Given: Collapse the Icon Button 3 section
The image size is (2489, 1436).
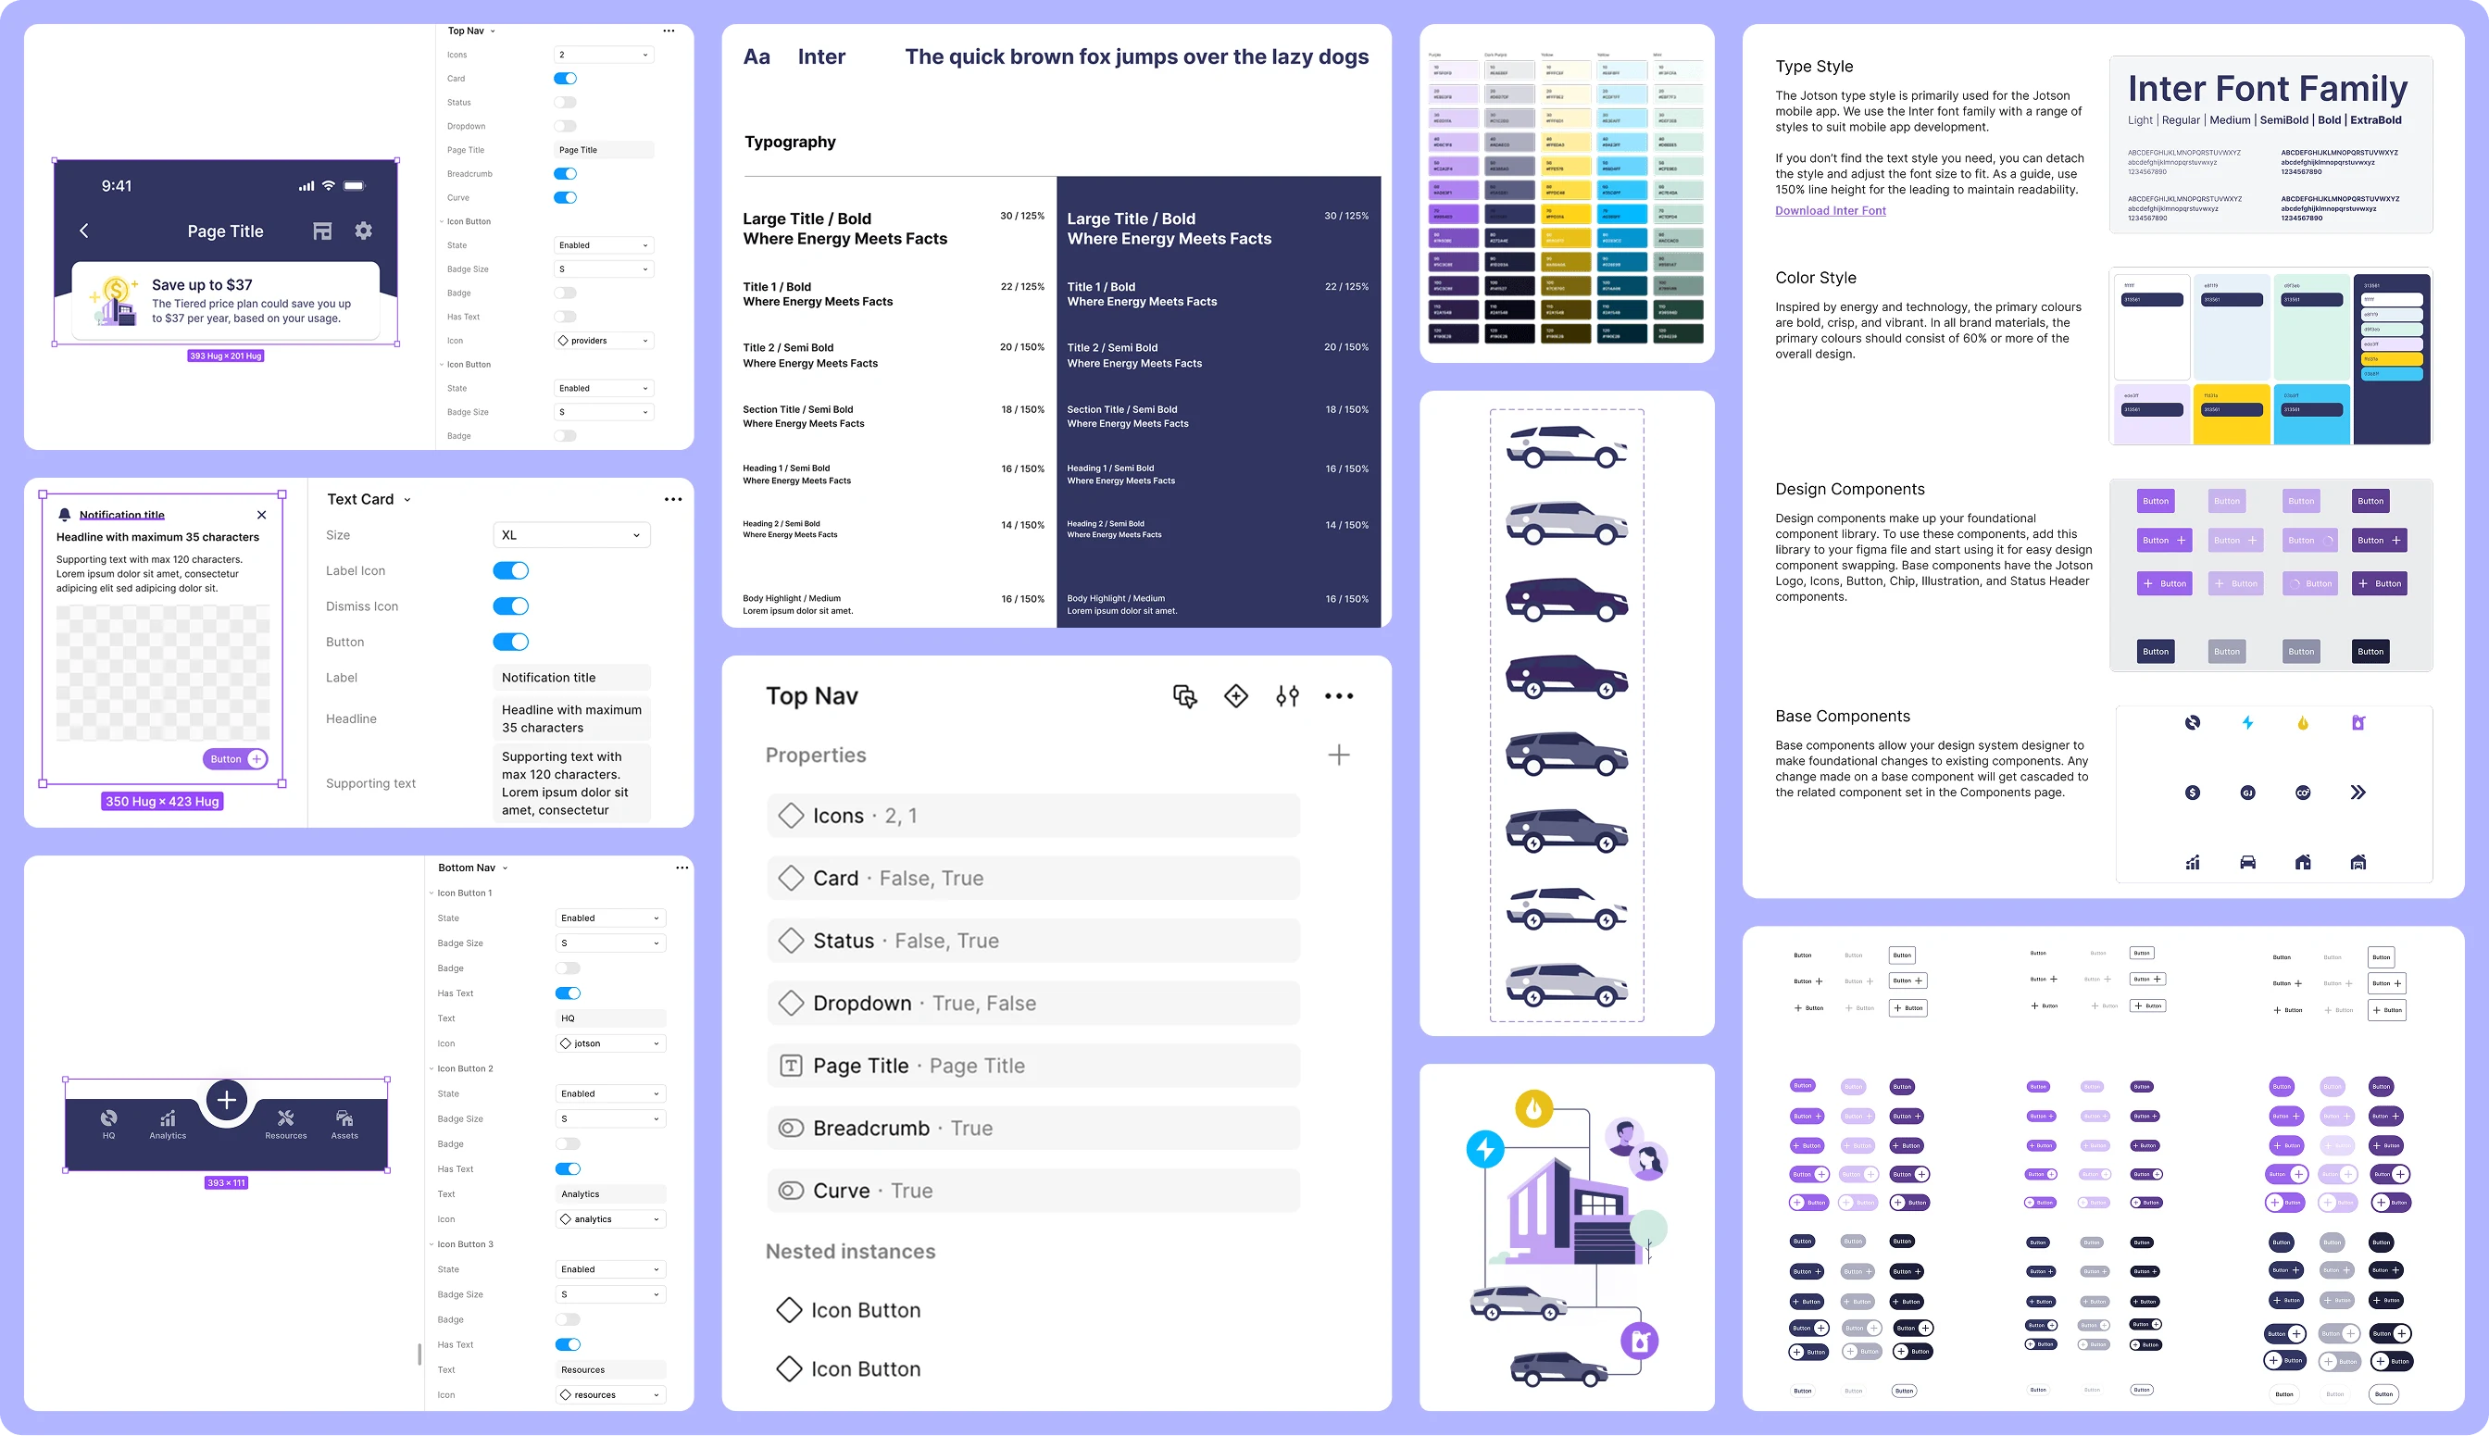Looking at the screenshot, I should point(431,1243).
